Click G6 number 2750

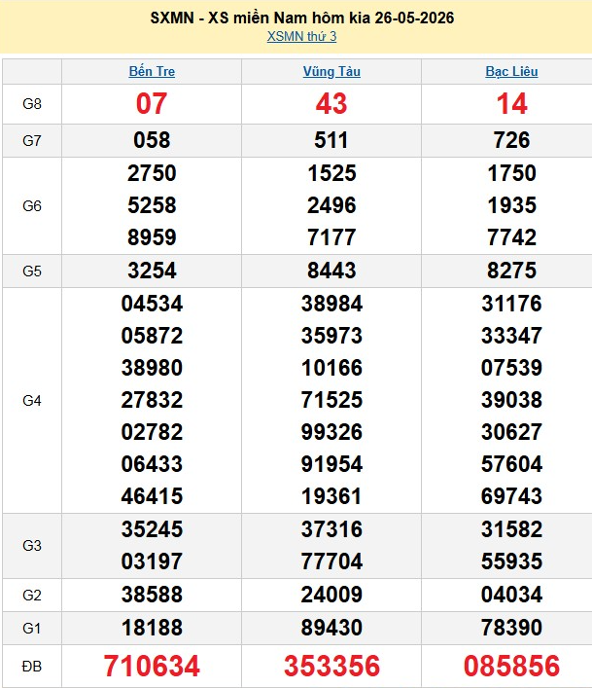152,173
